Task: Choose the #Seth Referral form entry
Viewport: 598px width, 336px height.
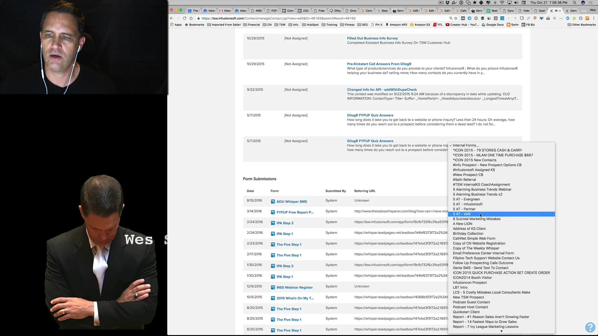Action: pyautogui.click(x=464, y=180)
